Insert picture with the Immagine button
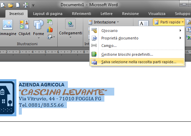Screen dimensions: 191x136 click(8, 28)
